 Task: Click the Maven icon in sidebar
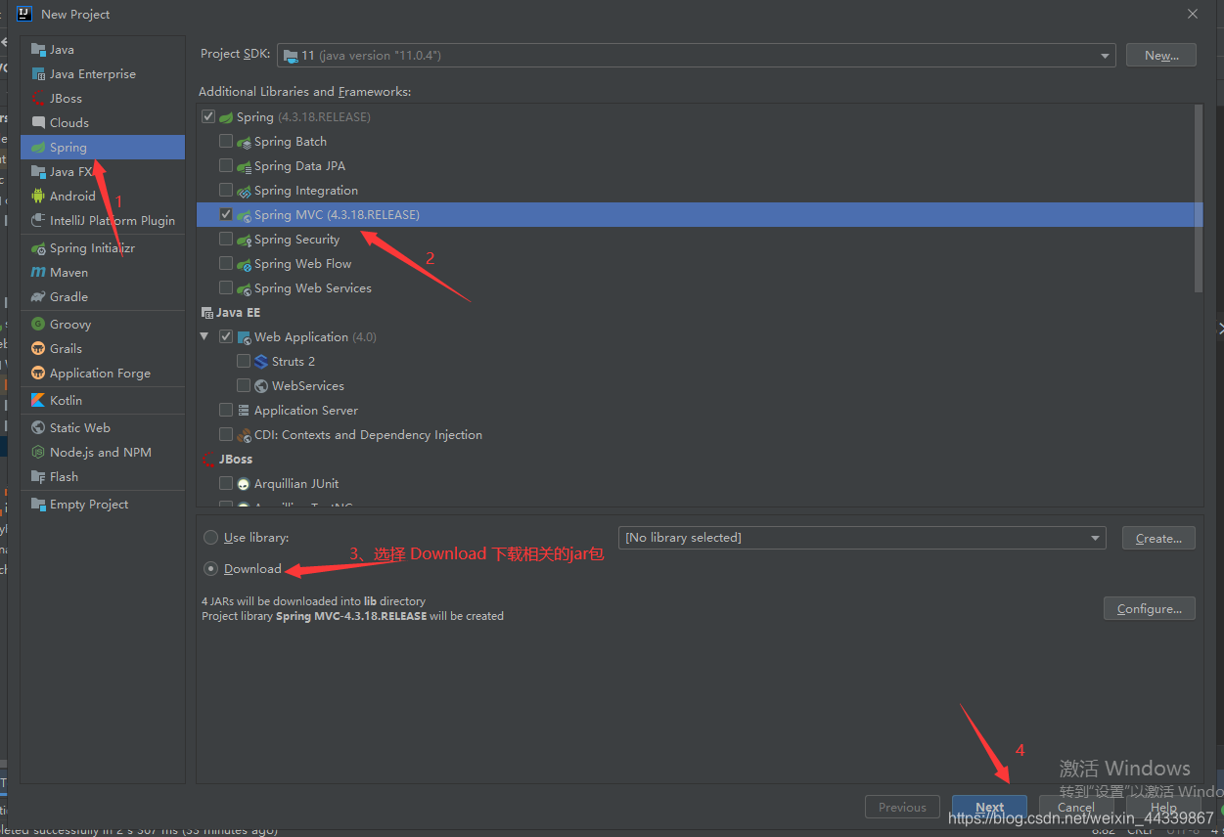coord(38,272)
